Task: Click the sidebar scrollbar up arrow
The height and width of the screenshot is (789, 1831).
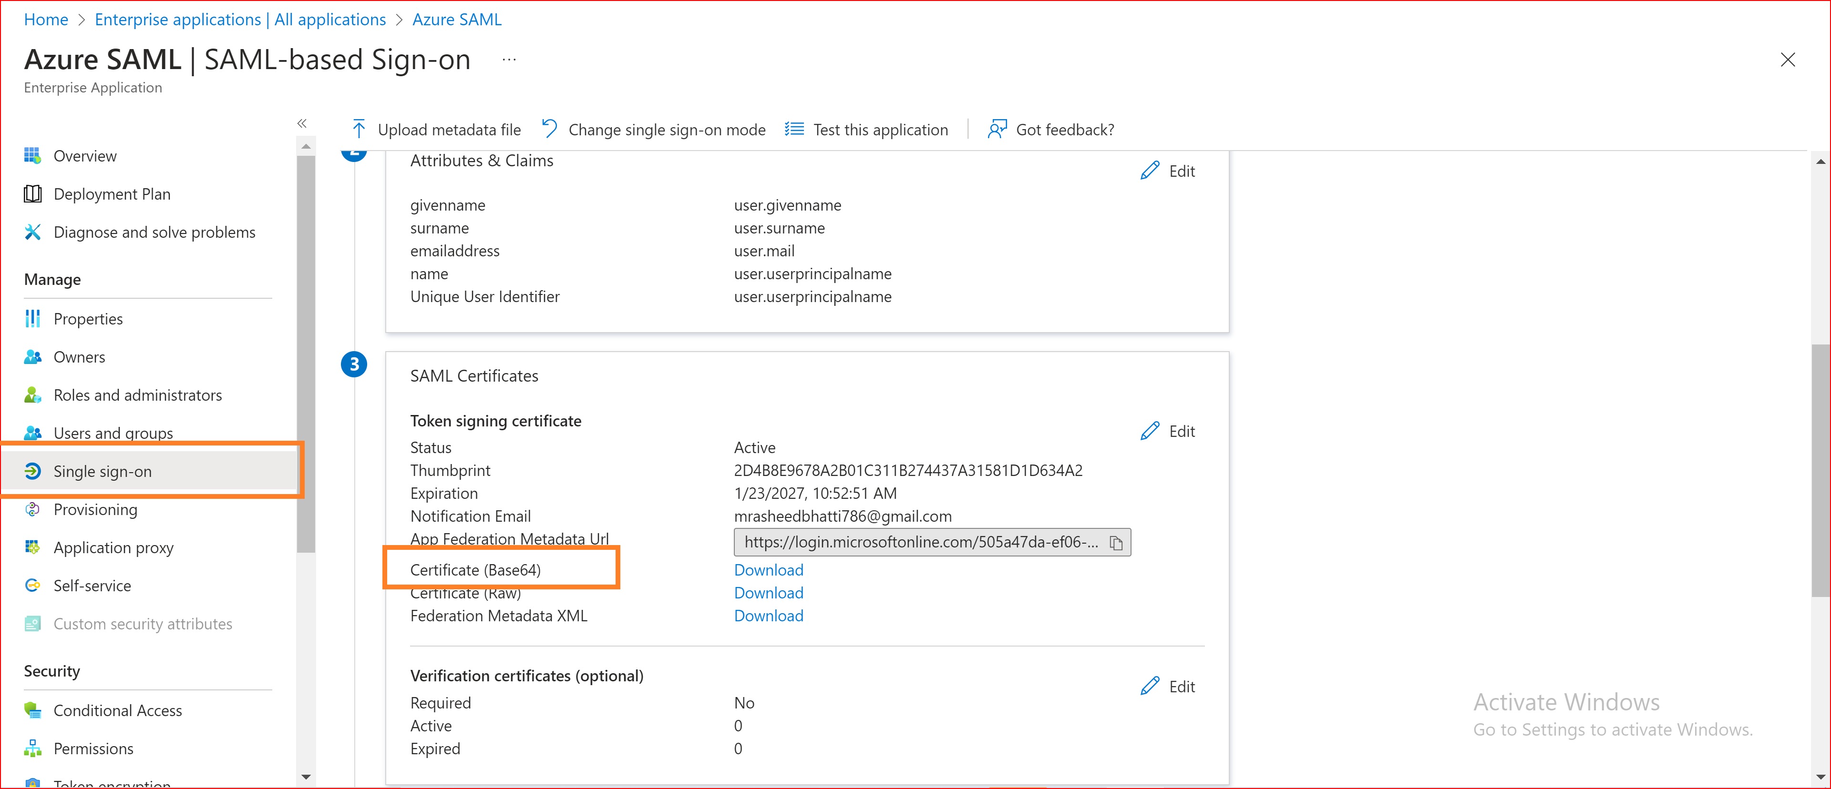Action: pyautogui.click(x=306, y=146)
